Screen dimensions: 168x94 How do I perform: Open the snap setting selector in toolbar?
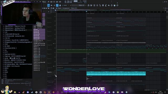click(x=65, y=5)
